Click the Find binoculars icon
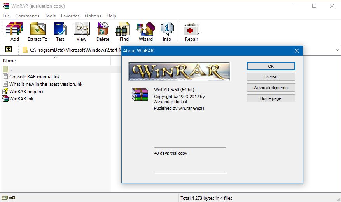This screenshot has height=202, width=341. click(x=122, y=29)
